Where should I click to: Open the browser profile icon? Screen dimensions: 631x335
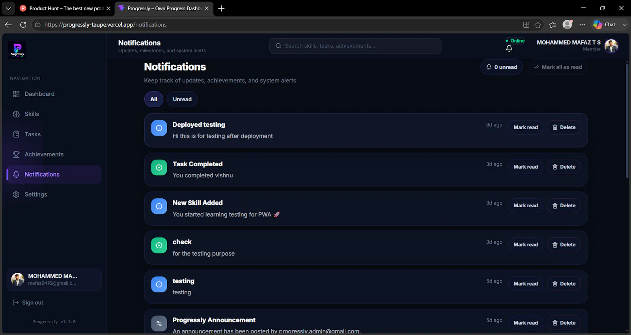568,24
